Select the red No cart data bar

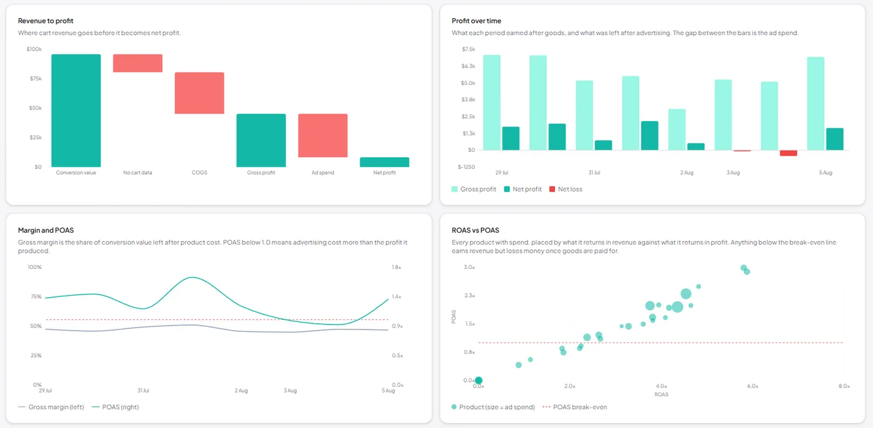tap(138, 63)
